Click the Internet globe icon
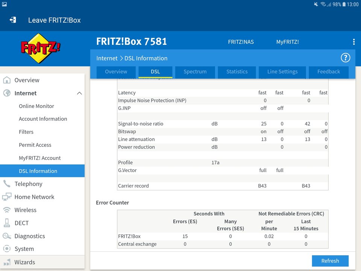The image size is (361, 271). [7, 93]
